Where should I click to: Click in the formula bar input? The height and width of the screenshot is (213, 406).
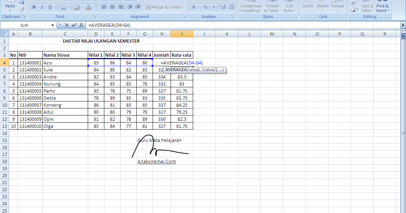click(244, 25)
